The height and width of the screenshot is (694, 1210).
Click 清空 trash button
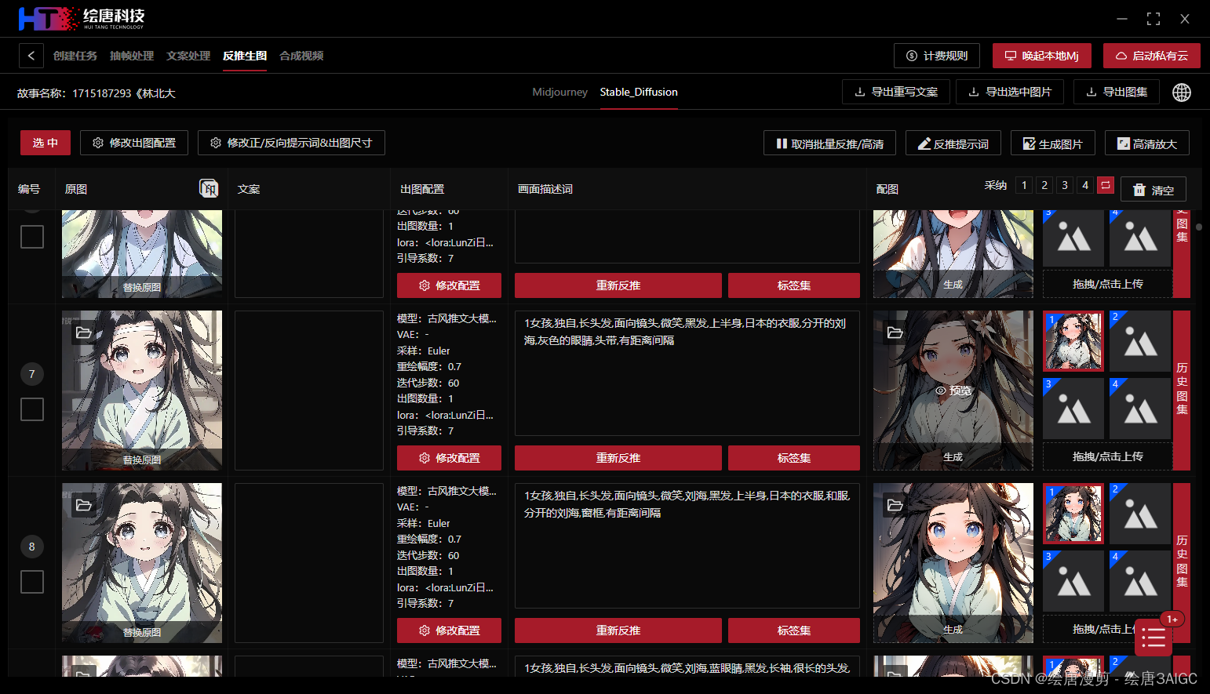coord(1153,190)
